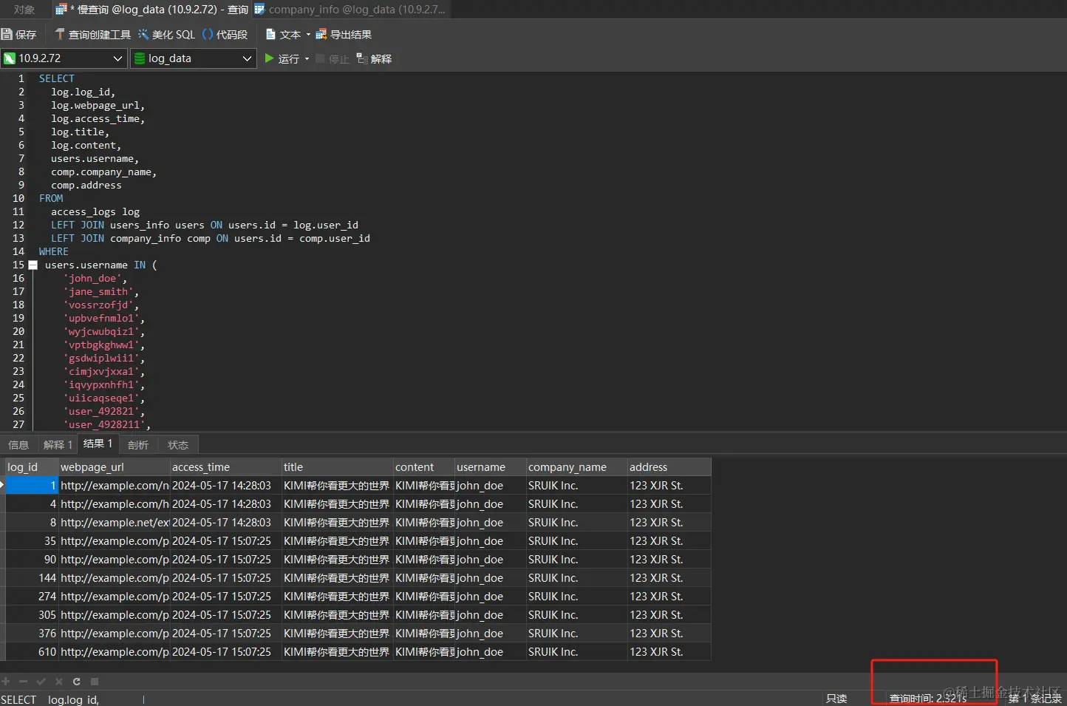Viewport: 1067px width, 706px height.
Task: Click the apply changes checkmark icon
Action: tap(41, 682)
